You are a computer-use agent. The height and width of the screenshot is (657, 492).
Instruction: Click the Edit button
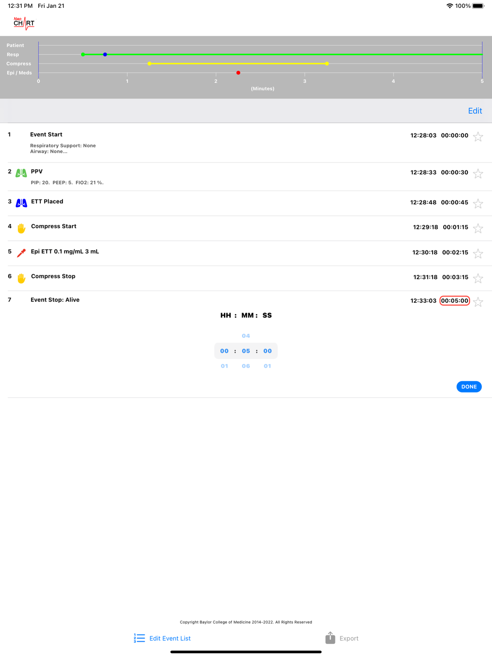coord(475,111)
